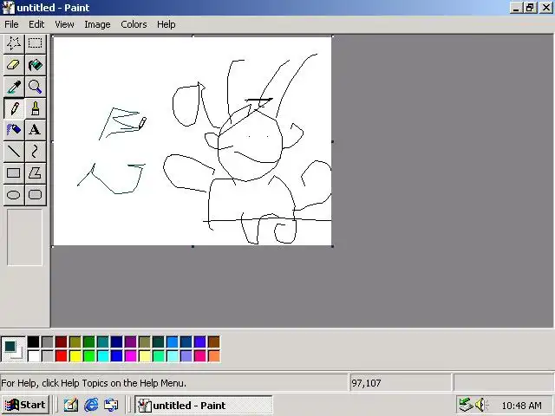Activate the Pick Color eyedropper tool
The image size is (555, 416).
click(14, 87)
